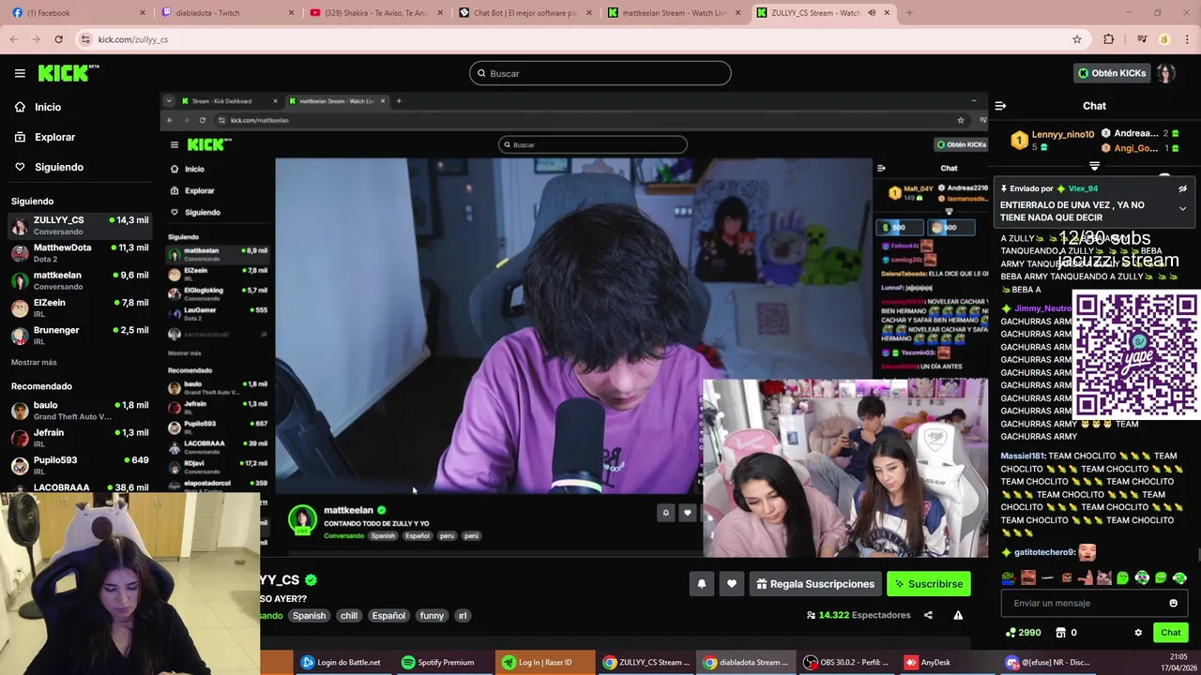Open a new browser tab
Viewport: 1201px width, 675px height.
point(909,13)
